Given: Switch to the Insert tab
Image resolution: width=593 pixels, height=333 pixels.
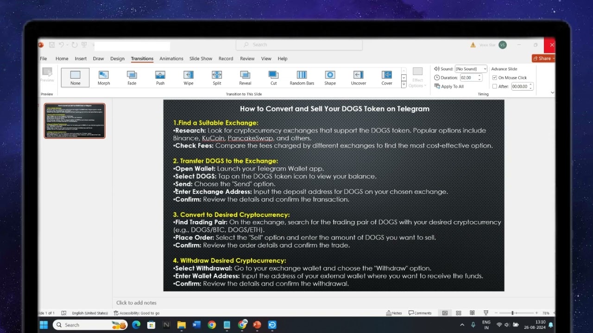Looking at the screenshot, I should tap(81, 59).
